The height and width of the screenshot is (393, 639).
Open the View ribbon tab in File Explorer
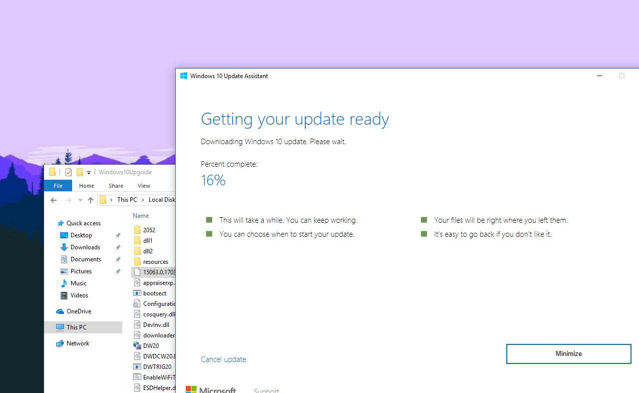(144, 186)
